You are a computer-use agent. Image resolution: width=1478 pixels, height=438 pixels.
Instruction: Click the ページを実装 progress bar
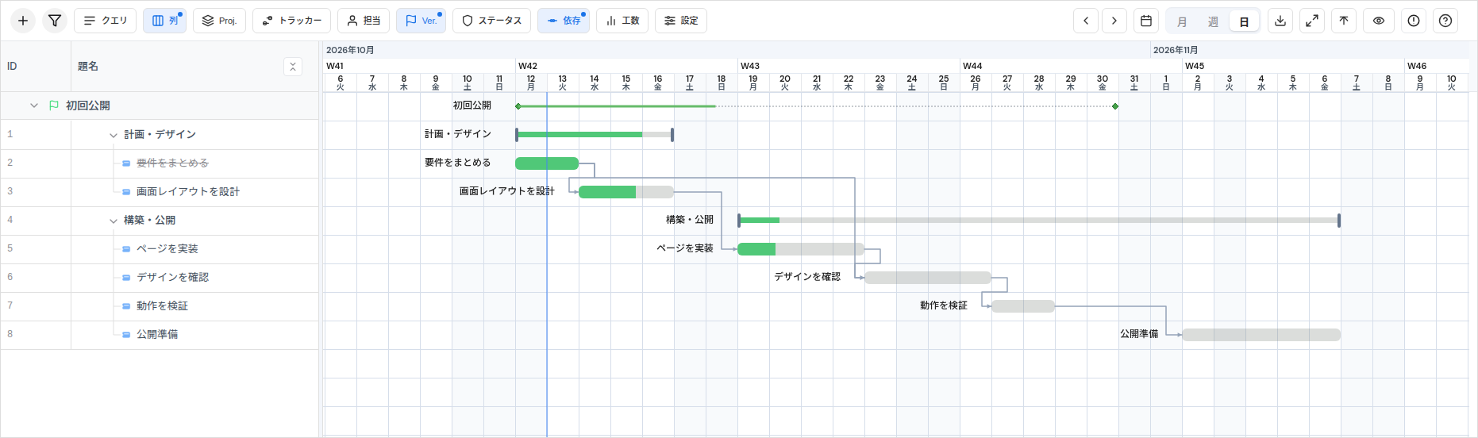point(801,249)
